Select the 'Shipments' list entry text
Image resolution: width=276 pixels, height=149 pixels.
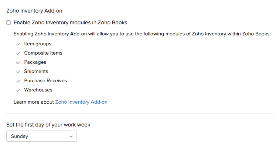36,72
